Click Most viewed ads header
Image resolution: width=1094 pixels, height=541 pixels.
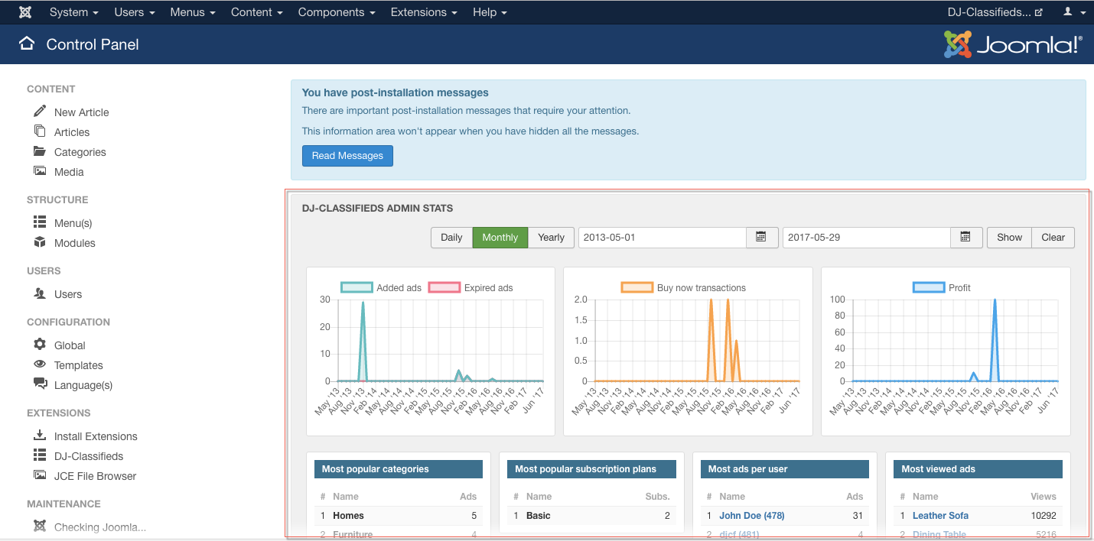click(978, 469)
